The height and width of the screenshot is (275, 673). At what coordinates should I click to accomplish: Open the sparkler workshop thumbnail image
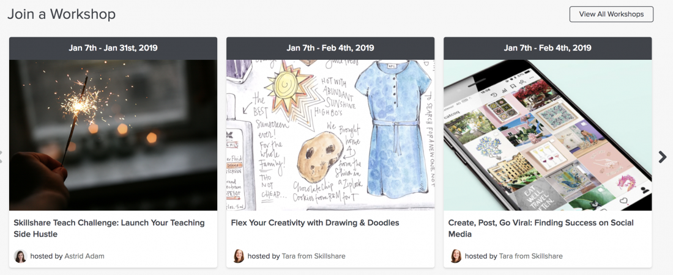113,135
